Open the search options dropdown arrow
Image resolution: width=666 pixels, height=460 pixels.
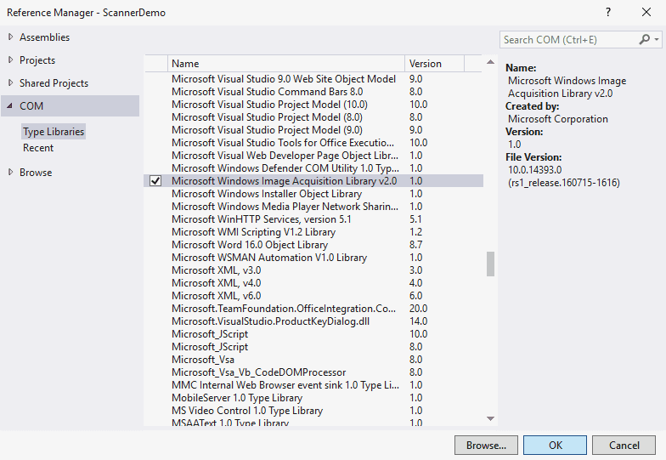tap(657, 39)
